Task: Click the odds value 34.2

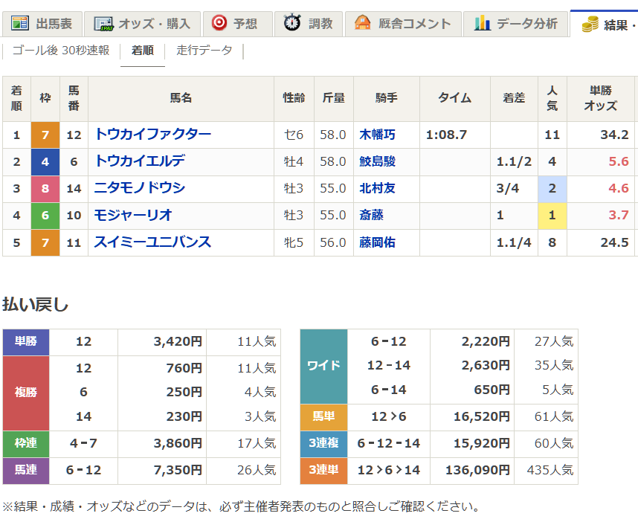Action: pos(614,135)
